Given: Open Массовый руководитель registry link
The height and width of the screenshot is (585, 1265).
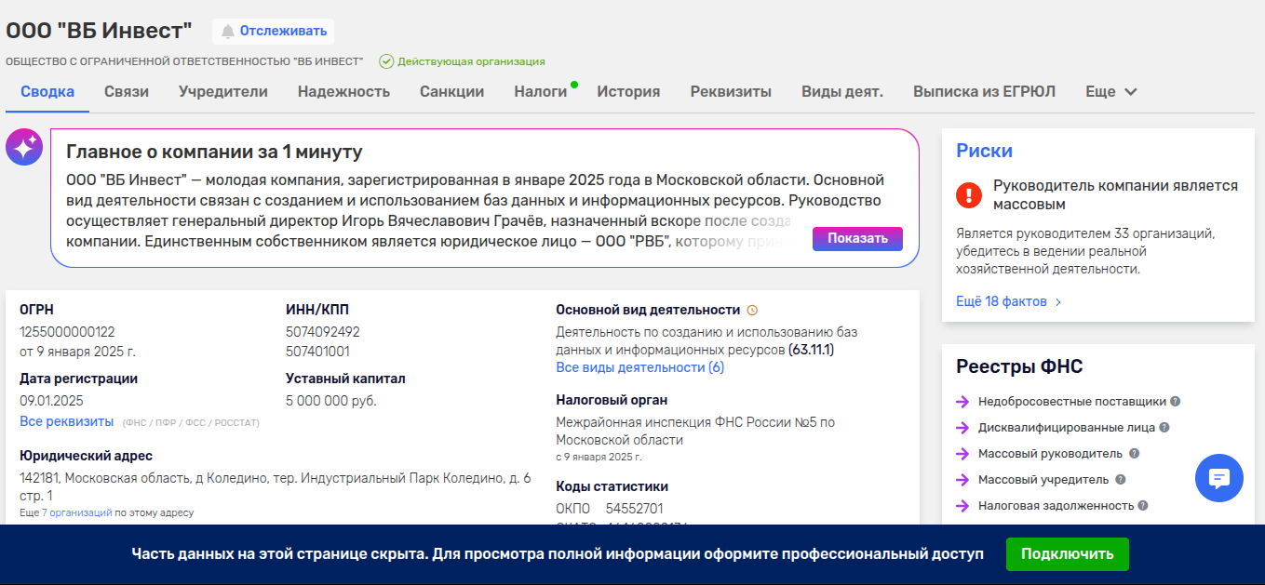Looking at the screenshot, I should coord(1050,454).
